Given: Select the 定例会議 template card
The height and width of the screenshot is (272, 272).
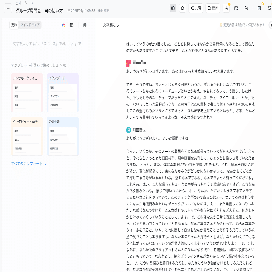Looking at the screenshot, I should point(63,136).
